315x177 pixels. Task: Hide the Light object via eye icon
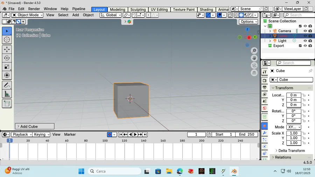tap(305, 41)
